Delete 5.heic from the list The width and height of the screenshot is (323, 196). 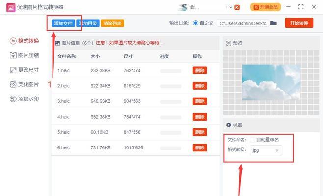pyautogui.click(x=200, y=132)
